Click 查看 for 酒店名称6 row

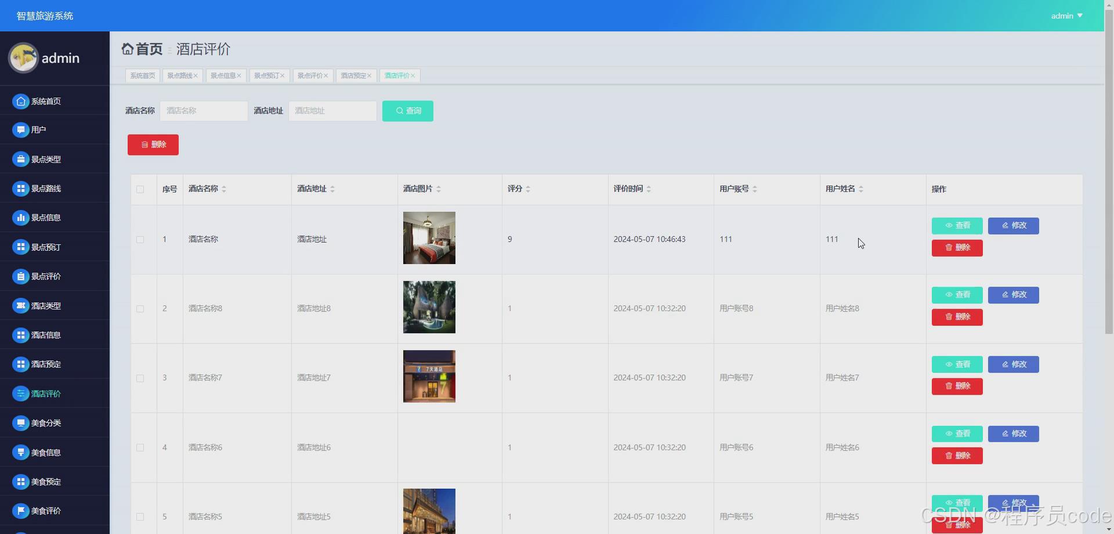957,434
